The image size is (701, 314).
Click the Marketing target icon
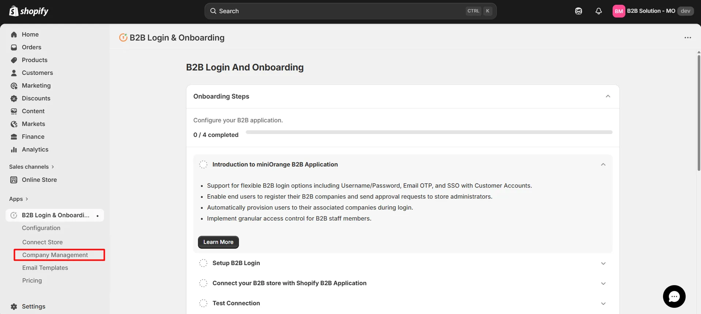pos(14,85)
